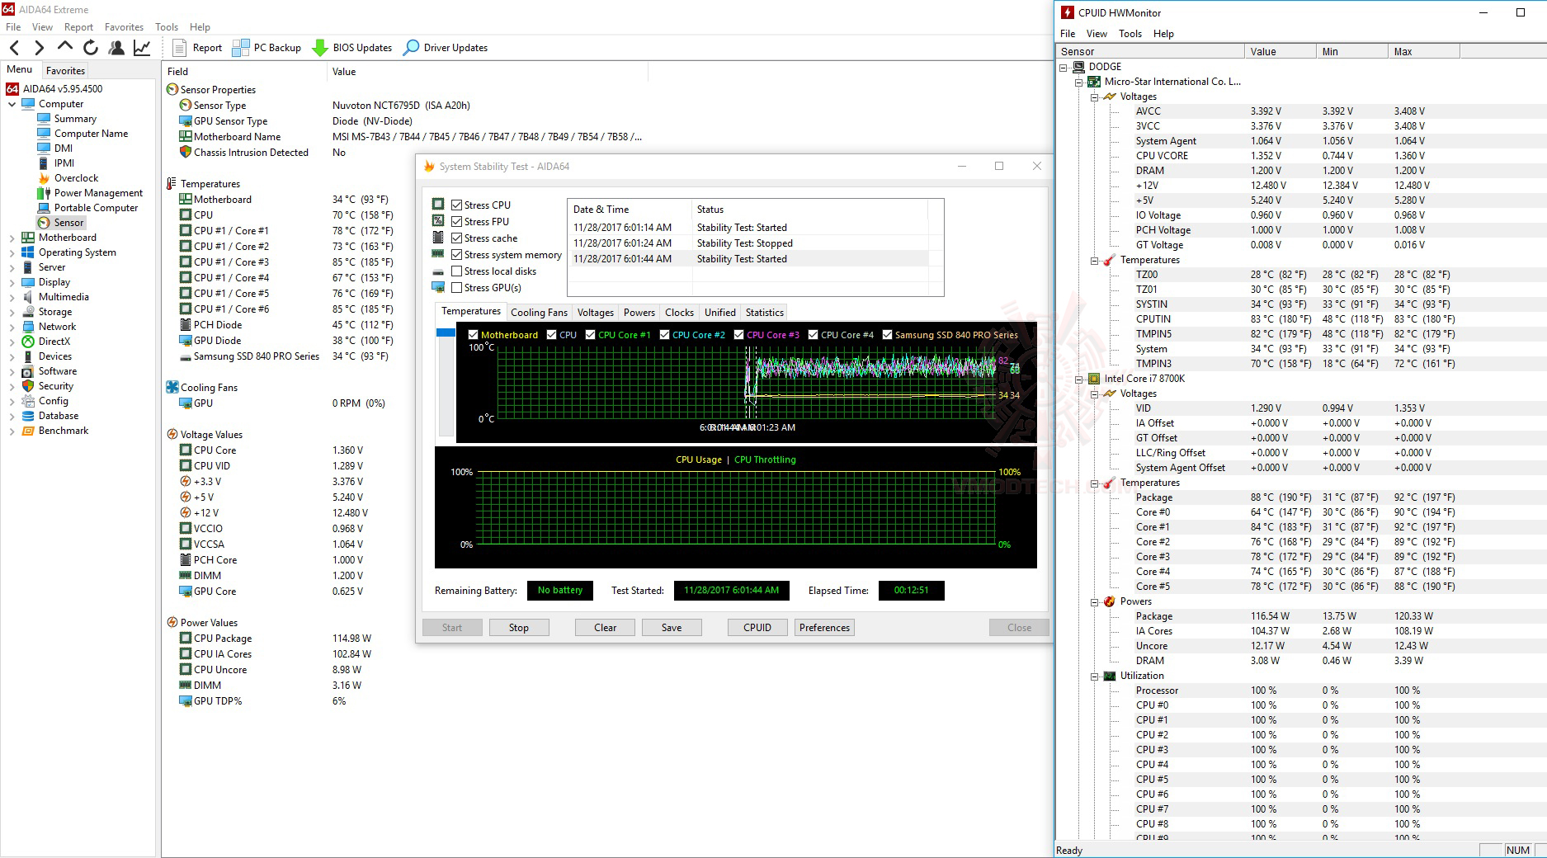Click the Forward arrow in AIDA64 toolbar
The width and height of the screenshot is (1547, 858).
pyautogui.click(x=39, y=48)
